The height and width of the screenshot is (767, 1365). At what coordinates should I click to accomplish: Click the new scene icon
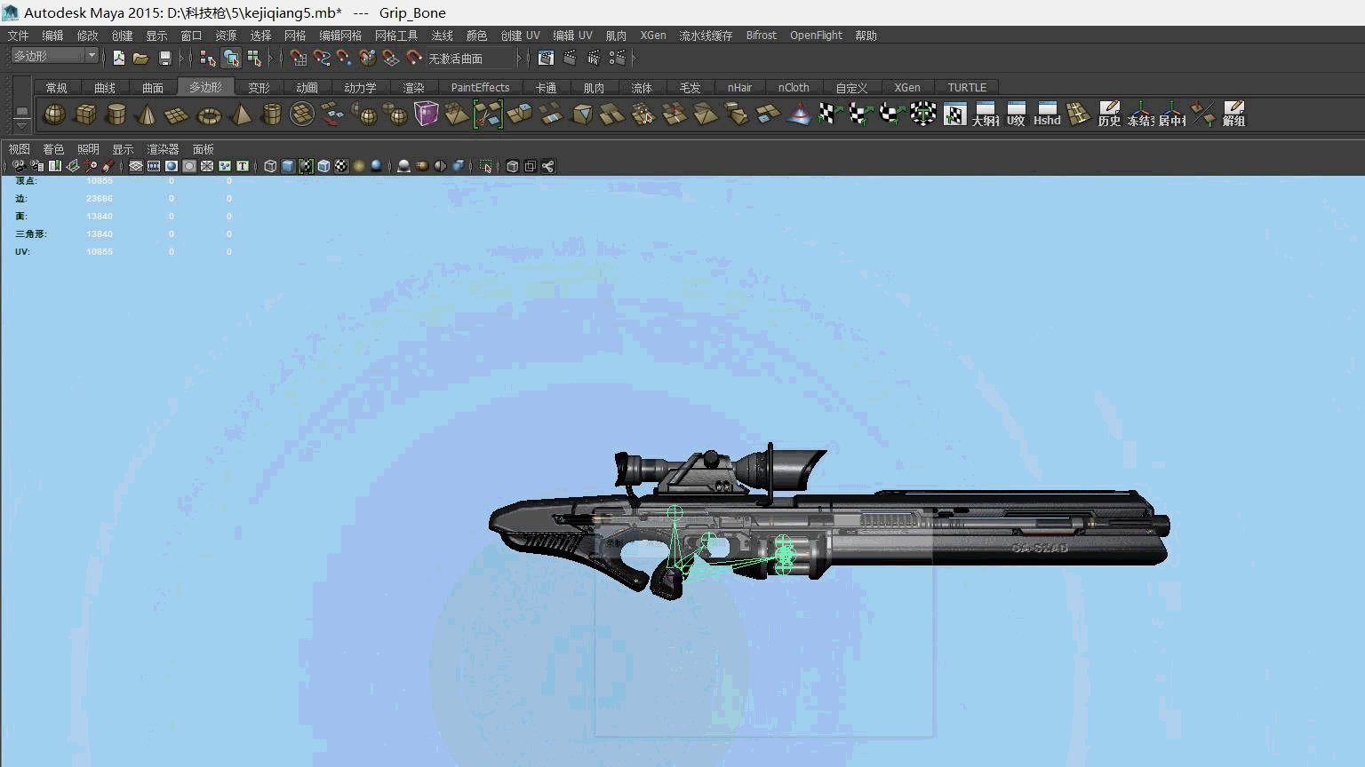119,58
